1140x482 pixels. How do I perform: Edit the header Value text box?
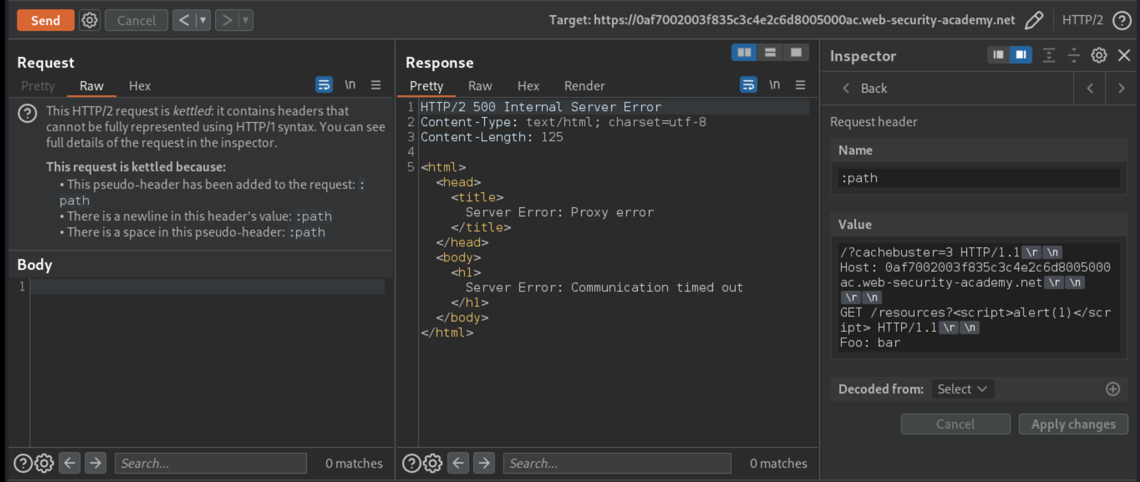(979, 297)
